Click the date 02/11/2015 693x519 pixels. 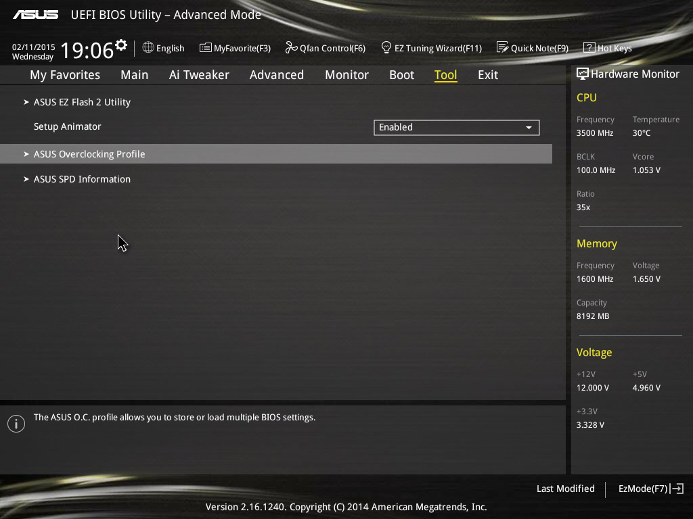pos(34,47)
